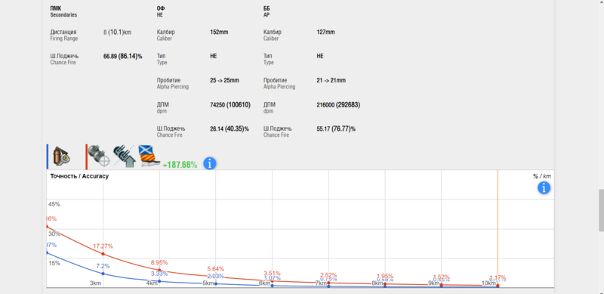
Task: Click the ББ AP column heading
Action: point(267,11)
